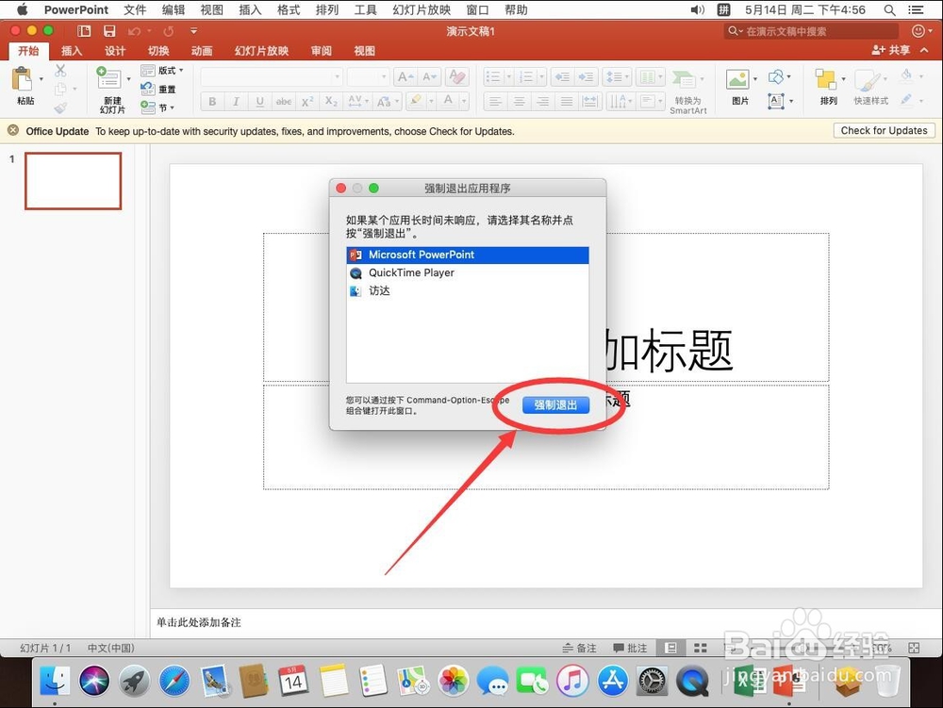Toggle Strikethrough (abc) formatting
943x708 pixels.
(283, 102)
